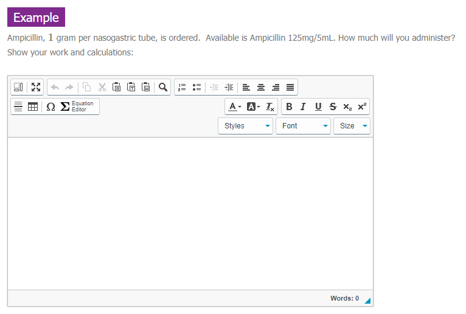The height and width of the screenshot is (314, 466).
Task: Open the Size dropdown
Action: tap(352, 126)
